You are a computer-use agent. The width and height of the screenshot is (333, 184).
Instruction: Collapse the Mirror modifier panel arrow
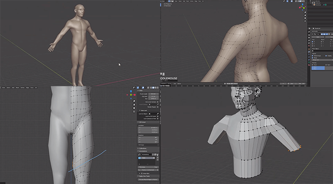312,34
